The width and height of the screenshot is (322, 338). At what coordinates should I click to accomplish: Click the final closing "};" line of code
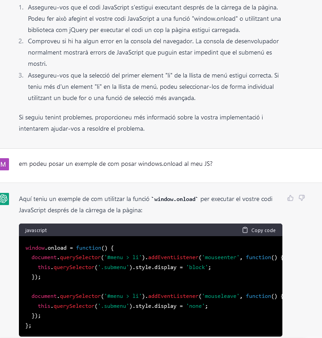coord(28,325)
